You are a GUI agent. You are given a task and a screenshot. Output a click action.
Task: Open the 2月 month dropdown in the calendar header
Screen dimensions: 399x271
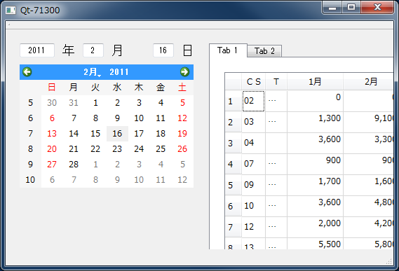pos(93,72)
